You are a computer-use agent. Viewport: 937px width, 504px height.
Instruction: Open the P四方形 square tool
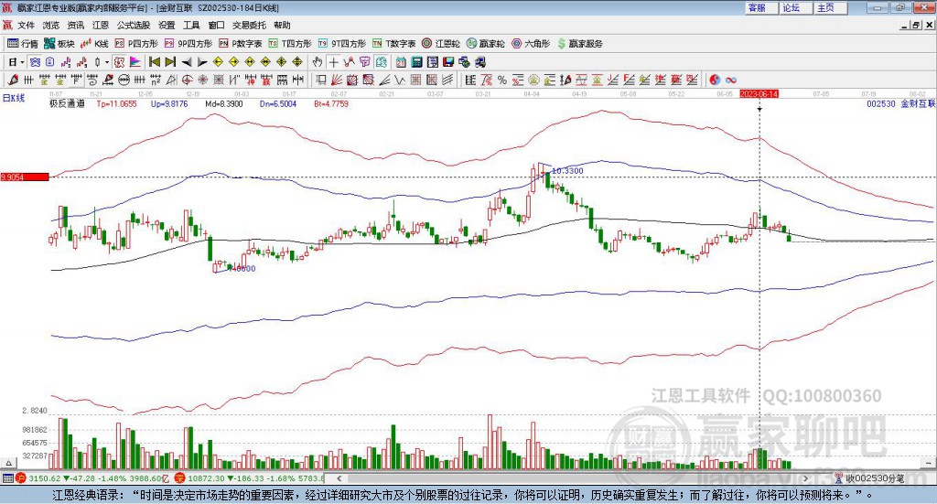click(x=136, y=44)
